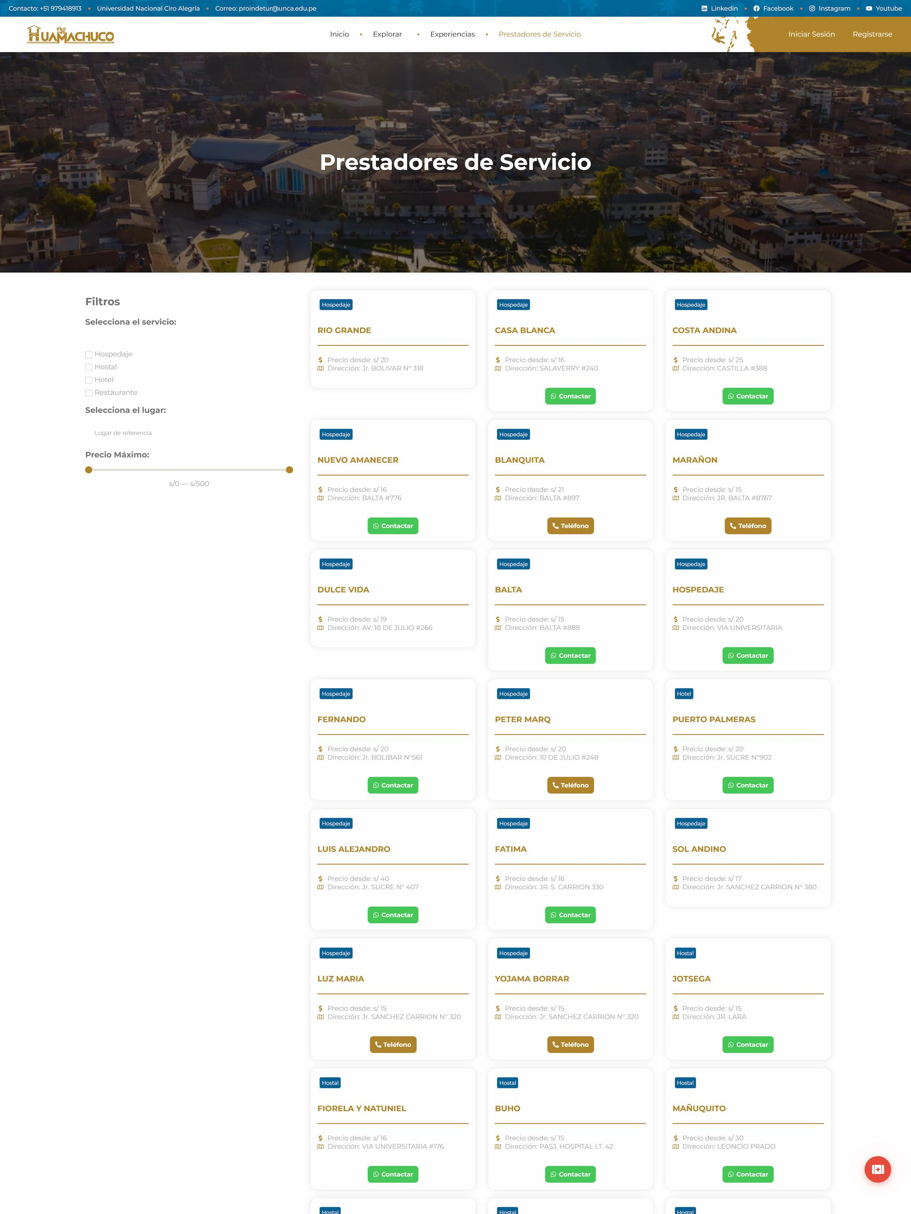The height and width of the screenshot is (1214, 911).
Task: Click the Facebook icon in top bar
Action: pos(756,9)
